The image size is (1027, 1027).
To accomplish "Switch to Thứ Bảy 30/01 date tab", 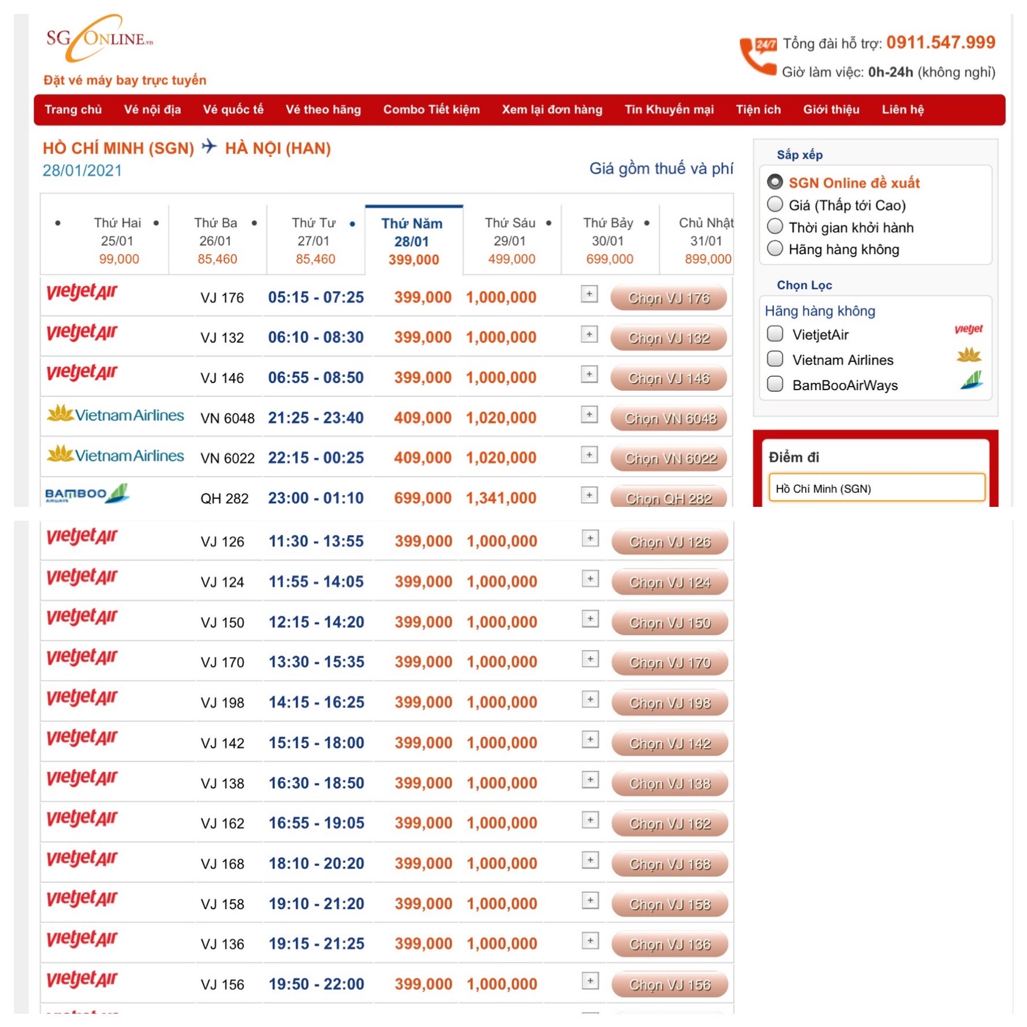I will [x=609, y=240].
